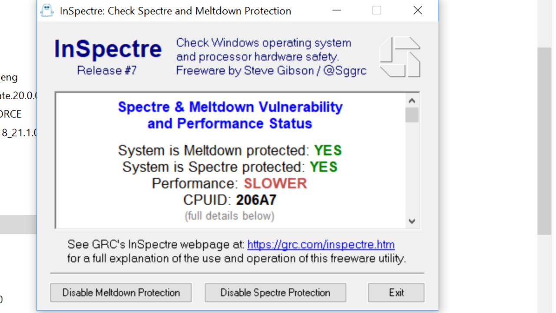This screenshot has height=313, width=556.
Task: Click the results pane scrollbar thumb
Action: pyautogui.click(x=412, y=115)
